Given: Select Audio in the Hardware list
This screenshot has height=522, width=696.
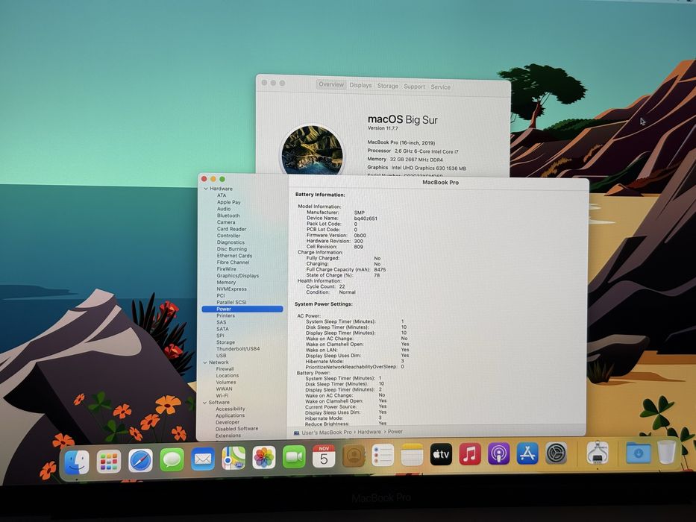Looking at the screenshot, I should (224, 209).
